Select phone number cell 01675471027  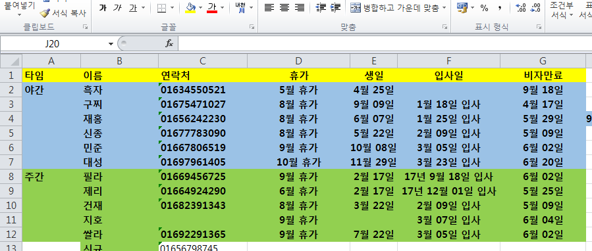[203, 104]
